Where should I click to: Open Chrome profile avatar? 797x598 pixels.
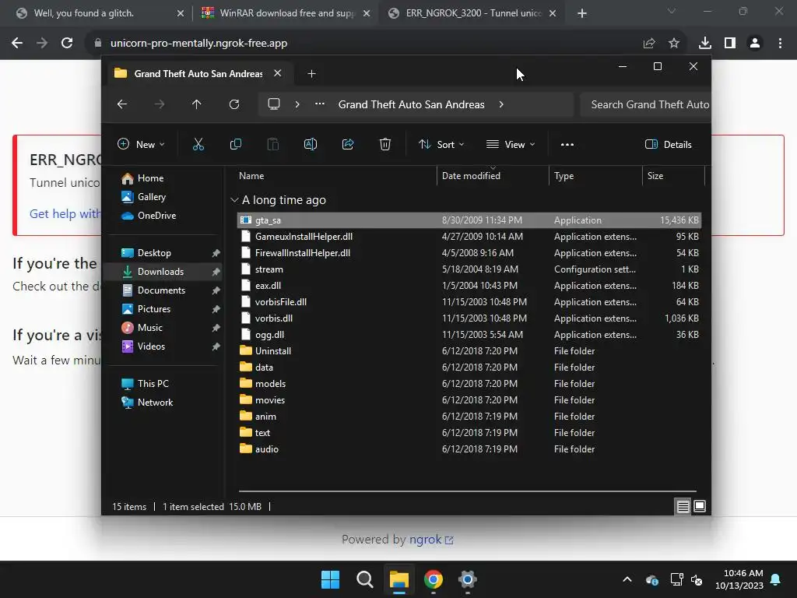[755, 44]
